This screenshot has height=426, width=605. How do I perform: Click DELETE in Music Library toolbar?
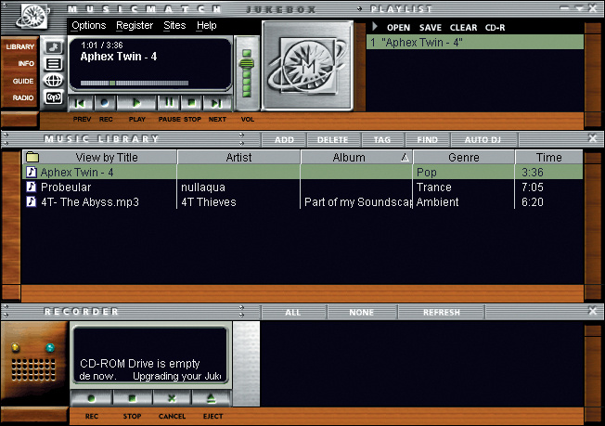coord(332,140)
